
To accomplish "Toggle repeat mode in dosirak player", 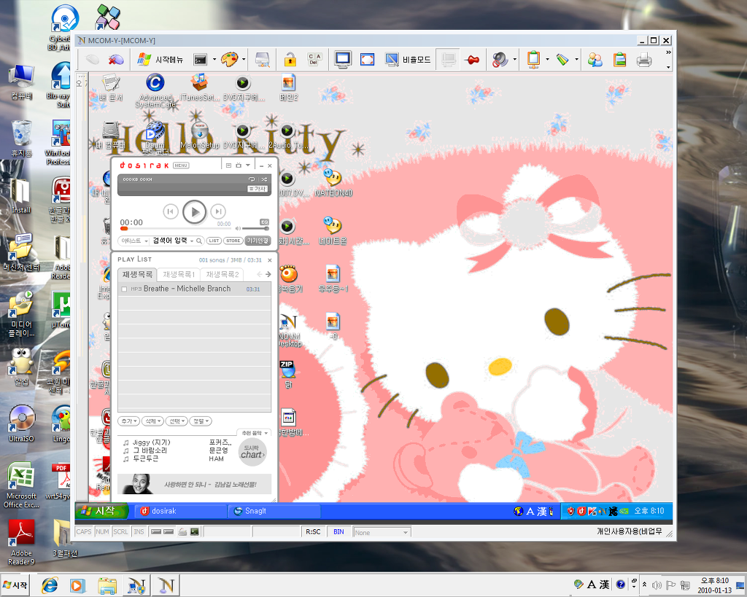I will point(252,179).
